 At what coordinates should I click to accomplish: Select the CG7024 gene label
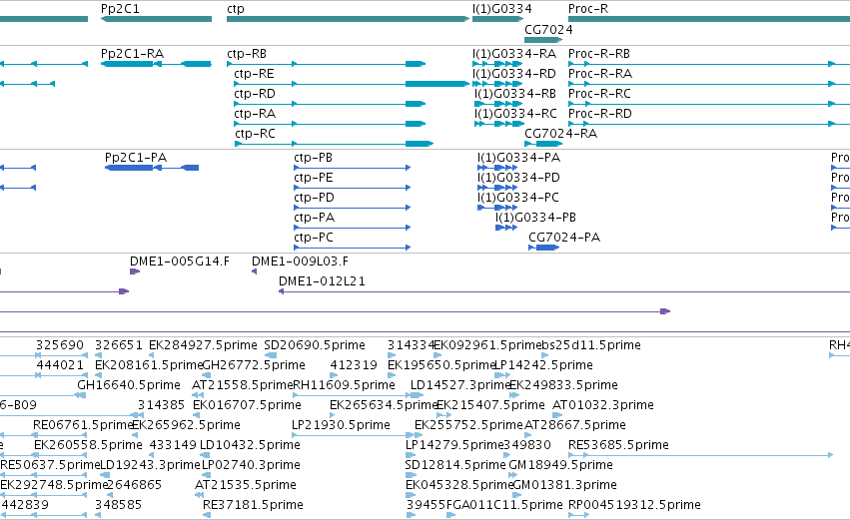click(x=548, y=29)
